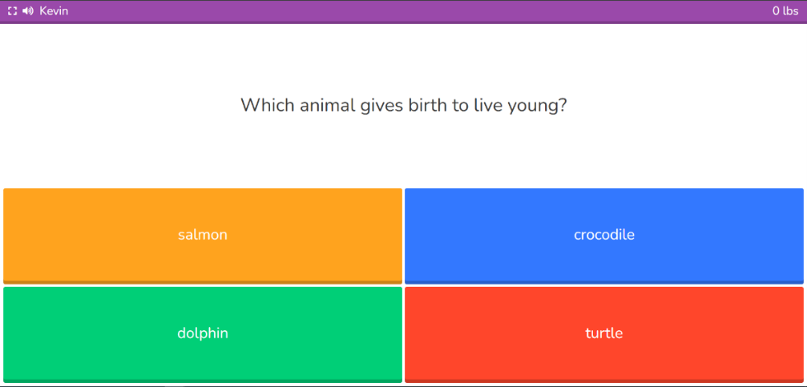Click the word "turtle" label
The height and width of the screenshot is (387, 807).
(x=604, y=334)
